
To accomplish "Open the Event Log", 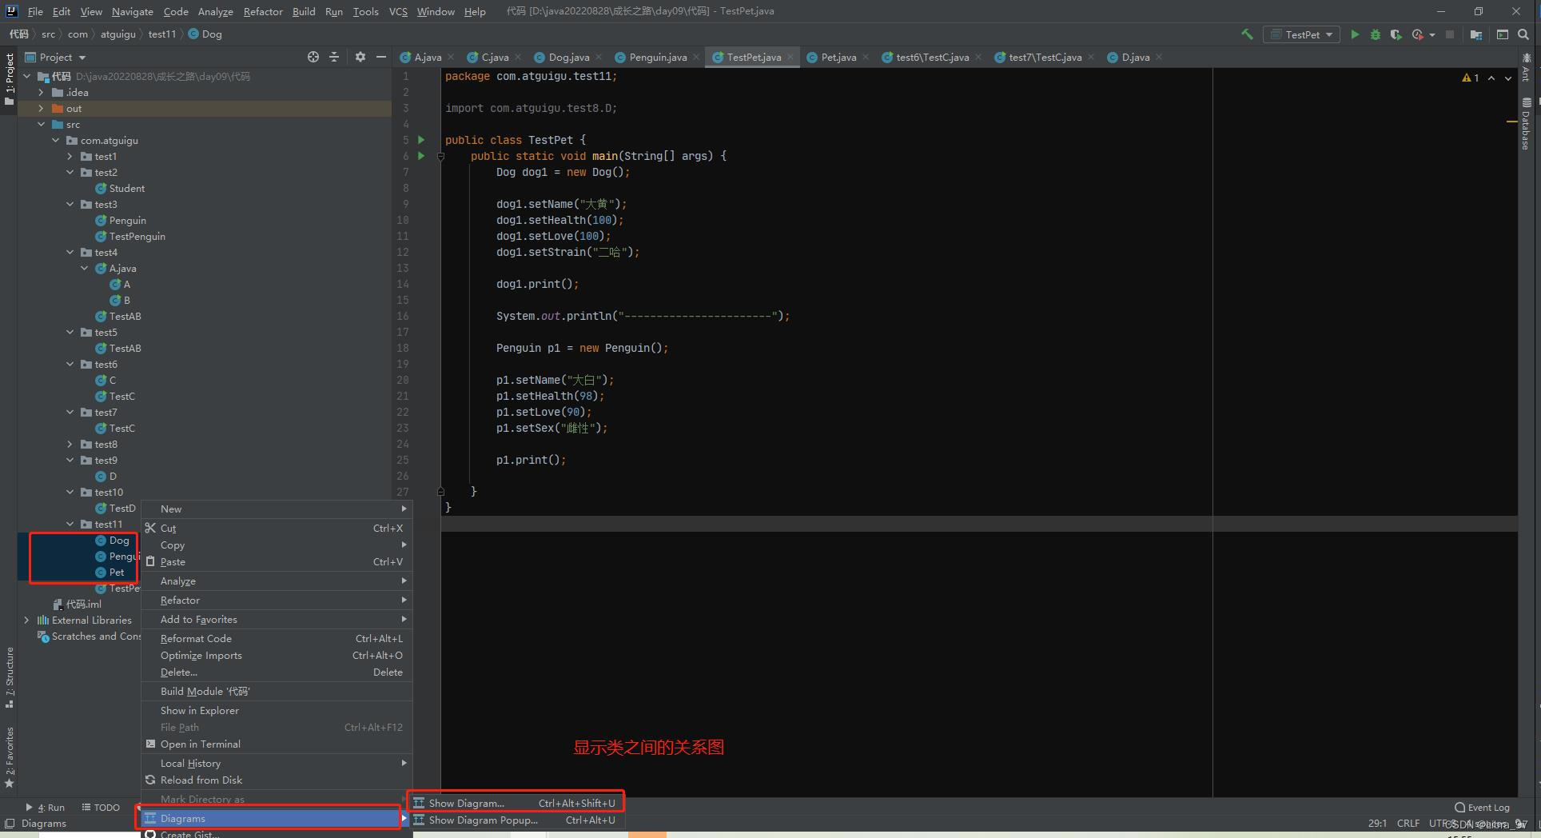I will tap(1483, 807).
